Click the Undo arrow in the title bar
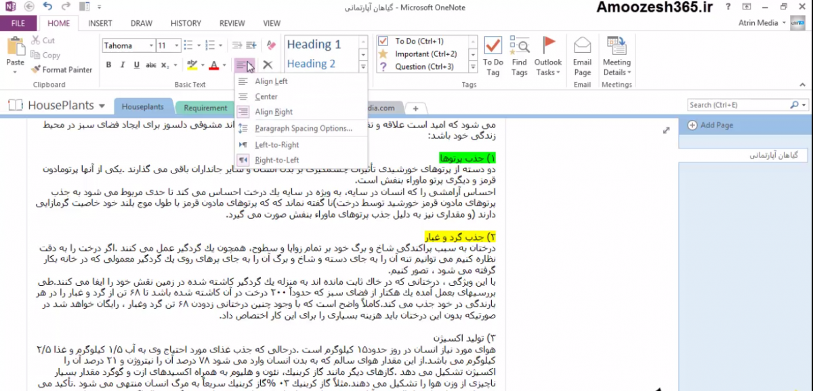Viewport: 813px width, 391px height. point(47,6)
